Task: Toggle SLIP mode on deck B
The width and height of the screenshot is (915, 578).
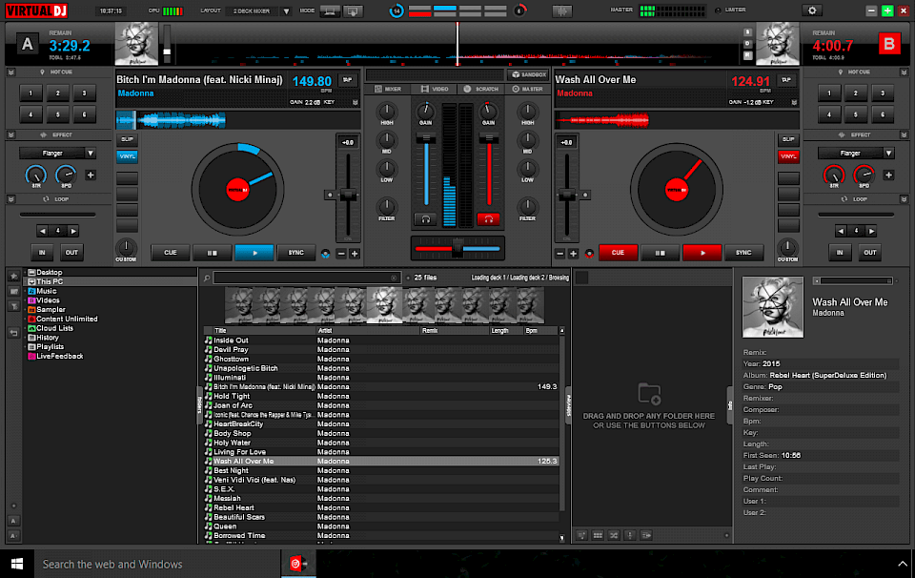Action: click(788, 139)
